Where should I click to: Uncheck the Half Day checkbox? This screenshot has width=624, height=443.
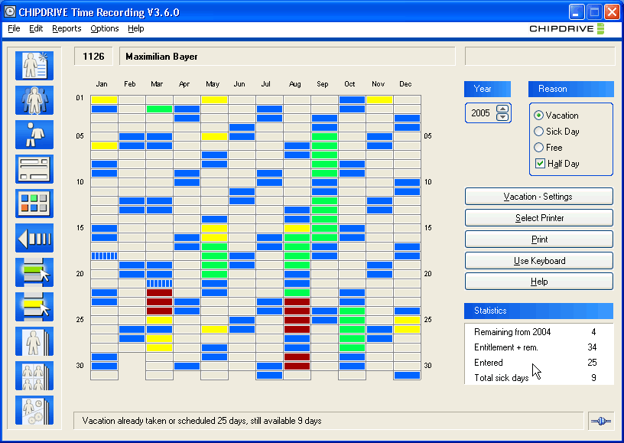540,164
